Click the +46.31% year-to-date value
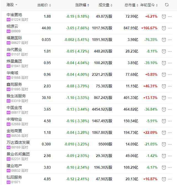 point(150,86)
